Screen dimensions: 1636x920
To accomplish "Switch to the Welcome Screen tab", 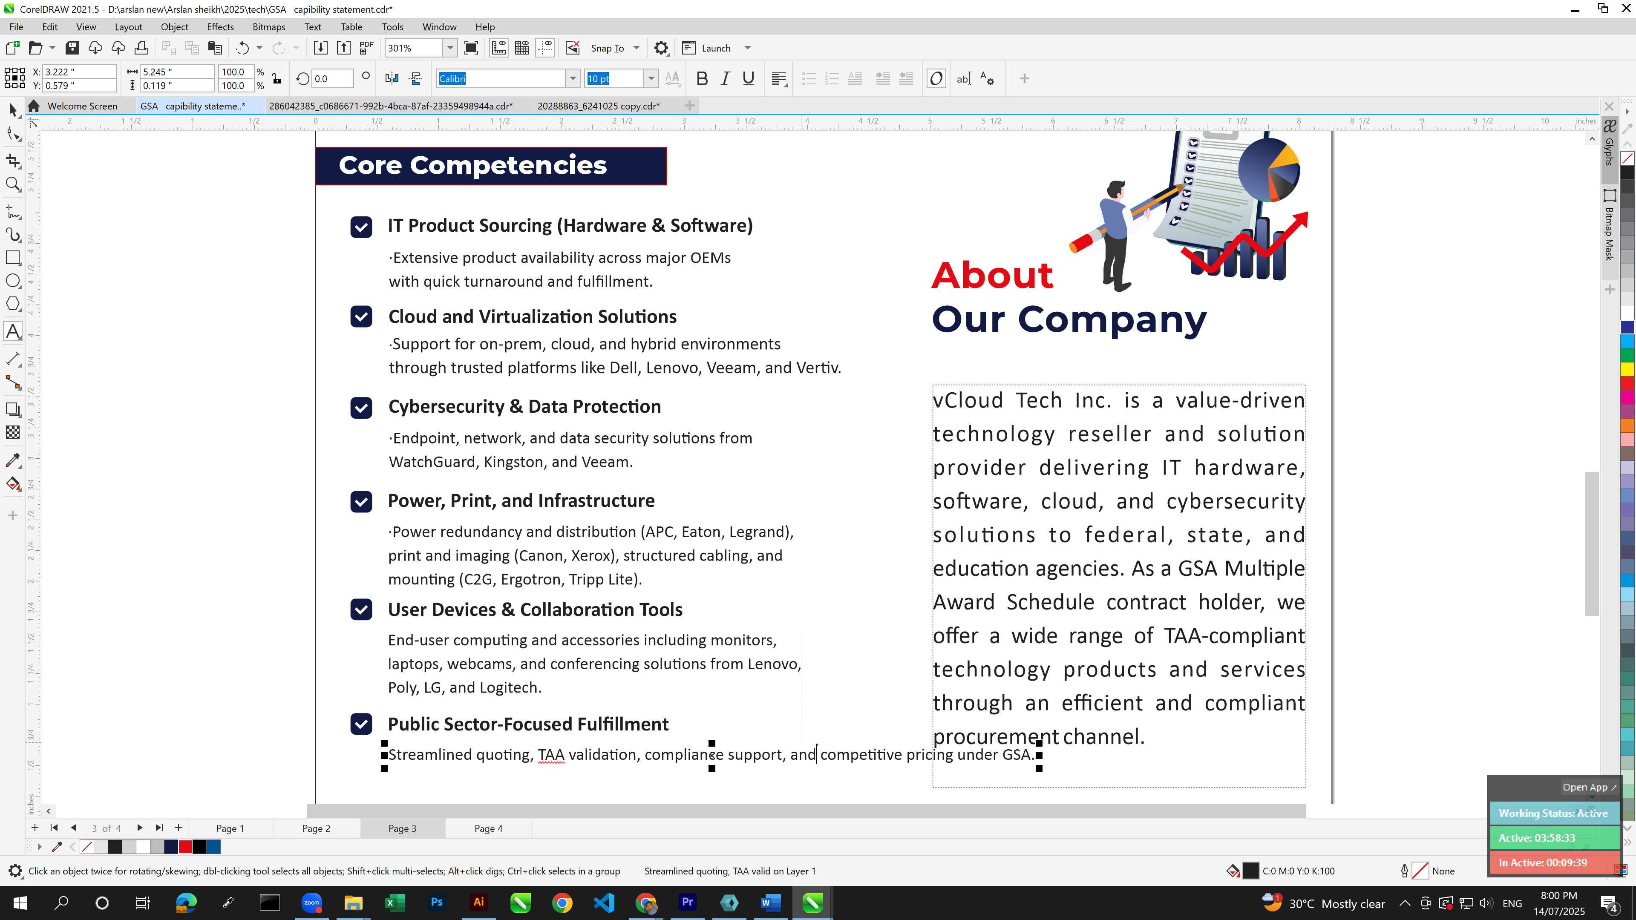I will (82, 106).
